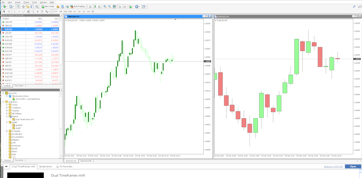The image size is (362, 178).
Task: Select the crosshair cursor tool
Action: tap(9, 11)
